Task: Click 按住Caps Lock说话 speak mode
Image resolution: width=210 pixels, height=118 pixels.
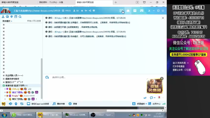Action: pyautogui.click(x=38, y=104)
